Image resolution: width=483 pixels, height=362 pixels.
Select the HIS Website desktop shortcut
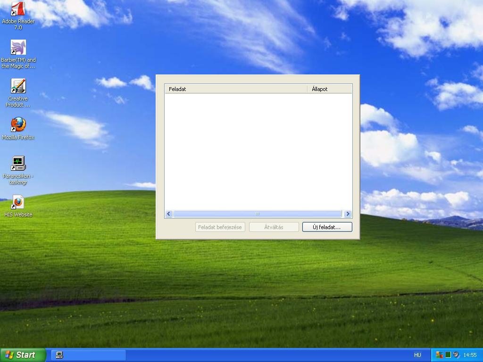click(18, 206)
